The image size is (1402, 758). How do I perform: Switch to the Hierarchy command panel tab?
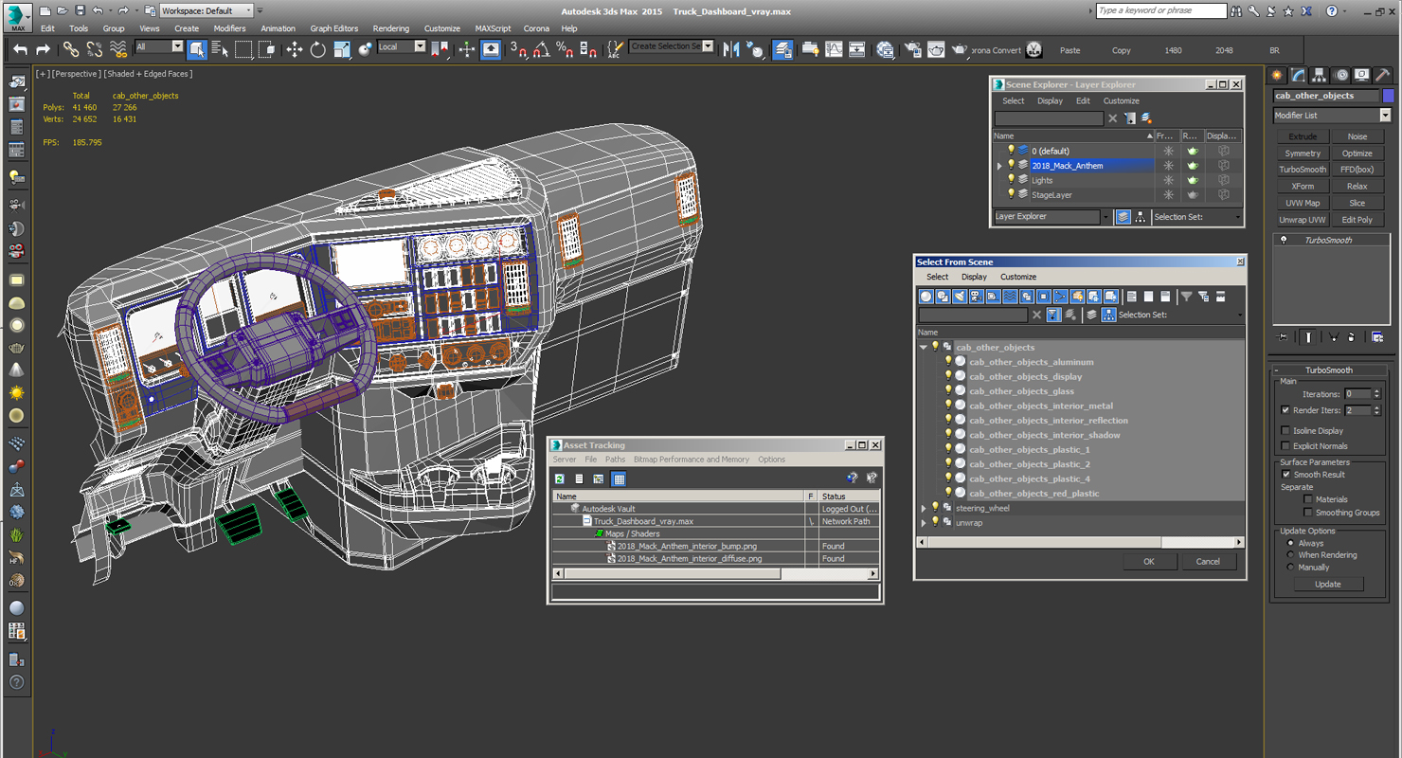pyautogui.click(x=1320, y=75)
